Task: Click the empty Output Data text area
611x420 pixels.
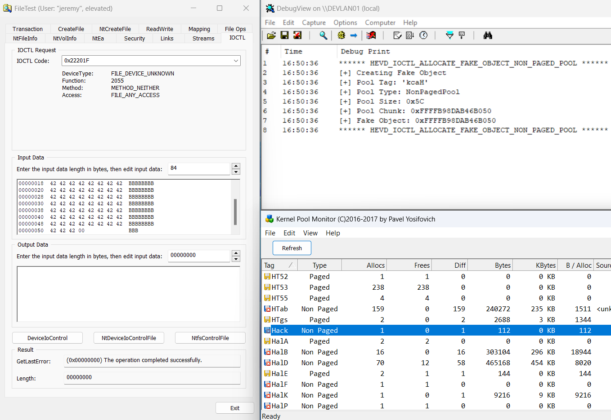Action: (x=128, y=294)
